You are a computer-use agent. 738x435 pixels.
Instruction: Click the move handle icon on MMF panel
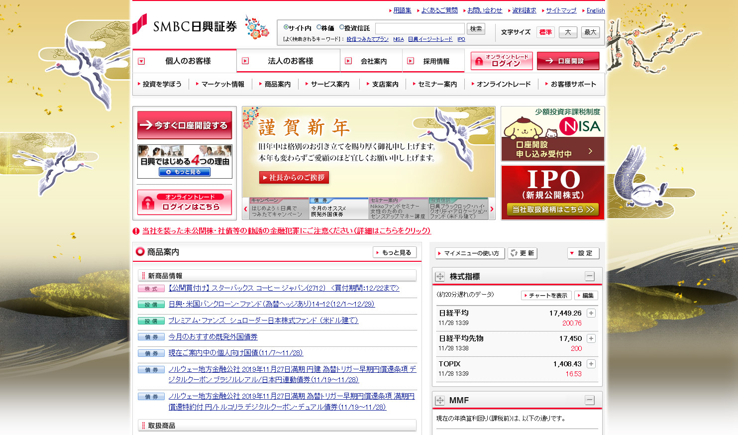tap(440, 401)
